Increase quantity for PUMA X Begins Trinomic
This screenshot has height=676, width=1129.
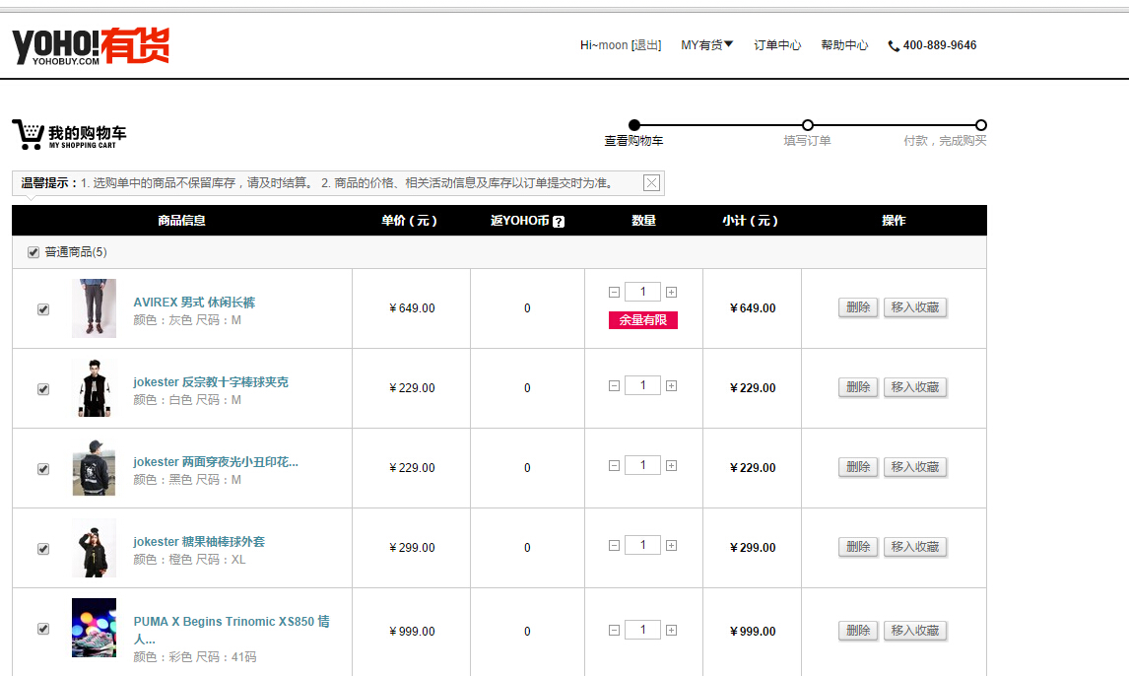(x=671, y=630)
